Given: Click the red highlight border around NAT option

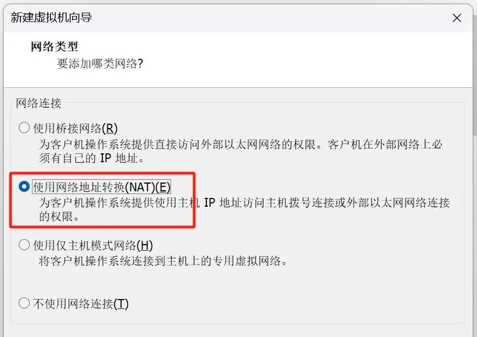Looking at the screenshot, I should click(102, 174).
